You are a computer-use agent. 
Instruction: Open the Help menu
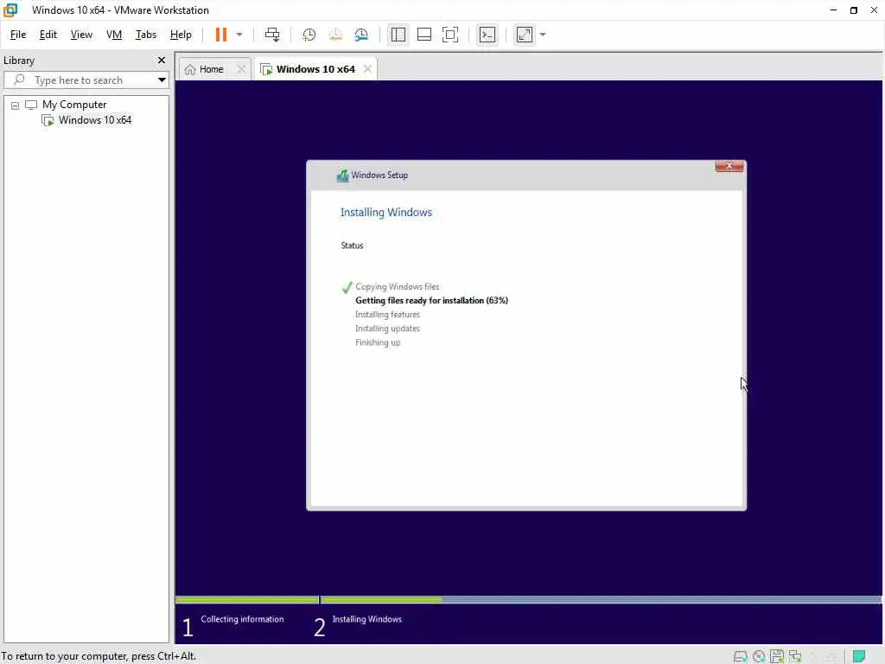(x=181, y=35)
